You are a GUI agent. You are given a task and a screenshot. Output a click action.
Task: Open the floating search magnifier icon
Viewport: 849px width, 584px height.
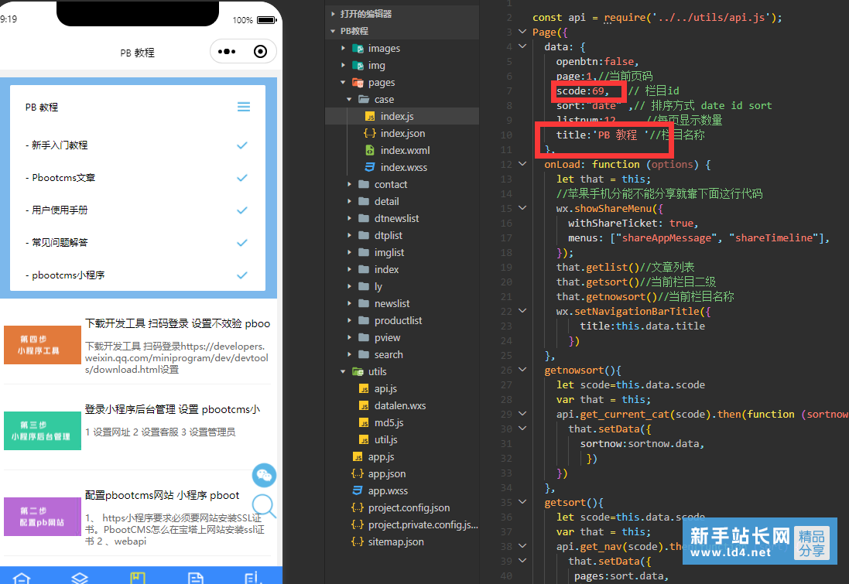[264, 507]
